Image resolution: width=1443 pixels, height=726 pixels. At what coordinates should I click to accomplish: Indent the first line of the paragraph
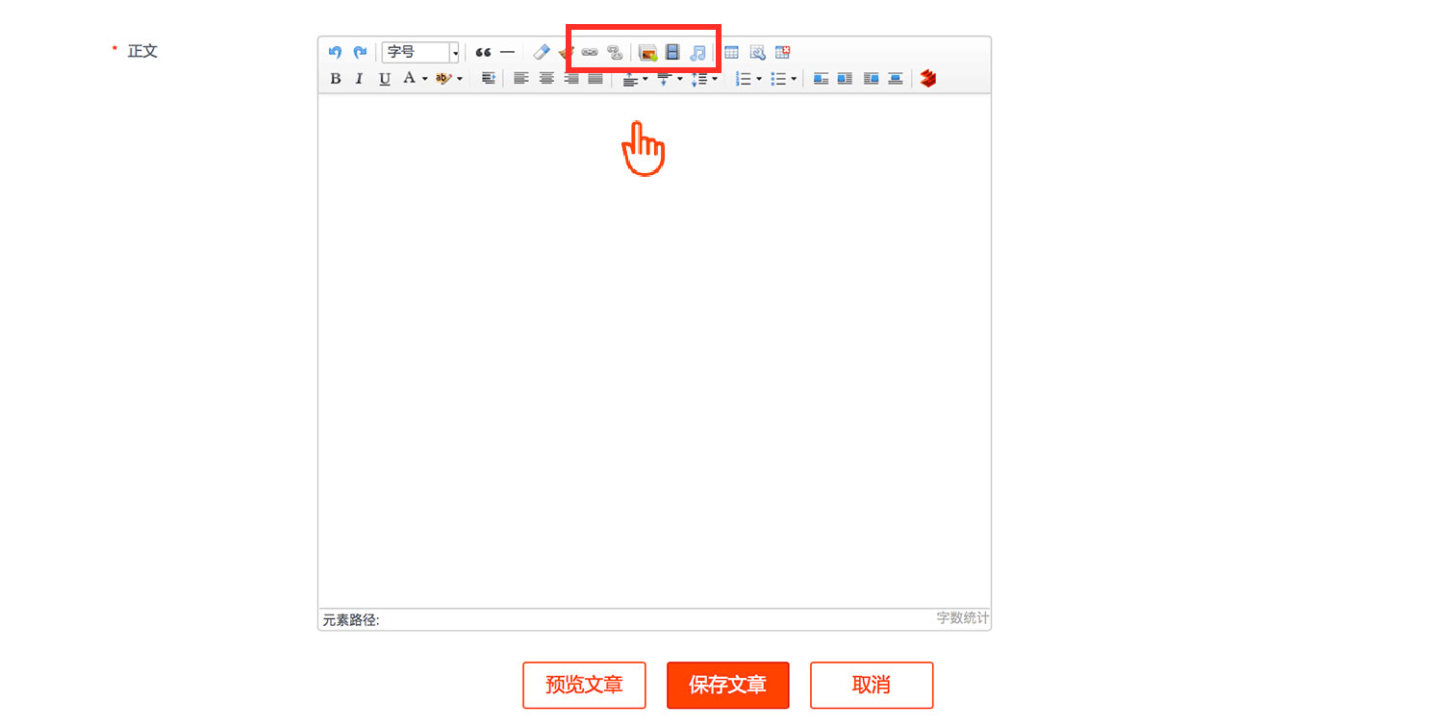tap(488, 79)
